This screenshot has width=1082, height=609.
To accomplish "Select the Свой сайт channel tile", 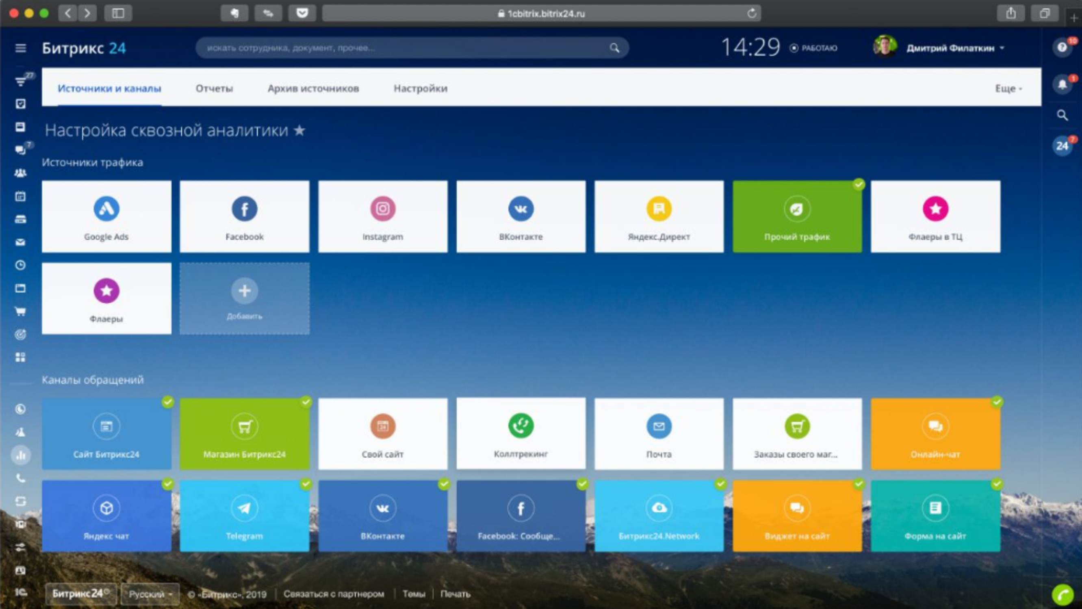I will (x=383, y=434).
